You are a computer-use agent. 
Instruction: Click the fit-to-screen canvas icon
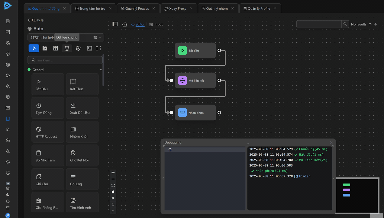coord(113,185)
